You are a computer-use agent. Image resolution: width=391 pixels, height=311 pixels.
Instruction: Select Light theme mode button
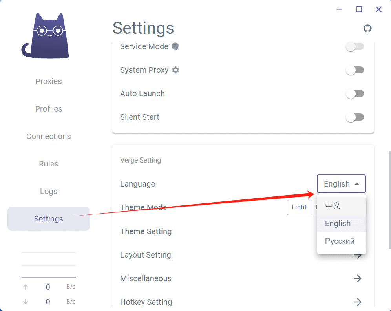[x=299, y=207]
